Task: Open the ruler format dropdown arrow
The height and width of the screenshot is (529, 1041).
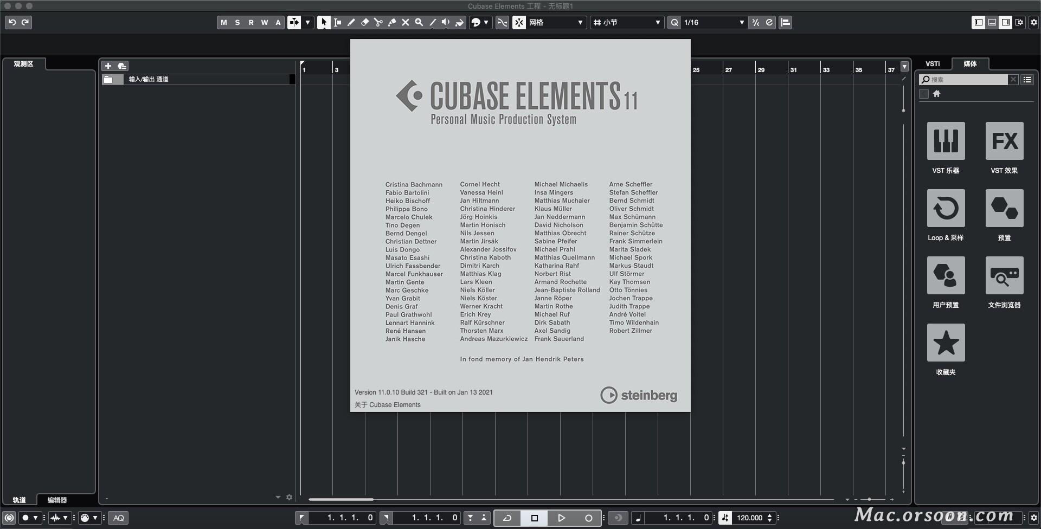Action: point(904,67)
